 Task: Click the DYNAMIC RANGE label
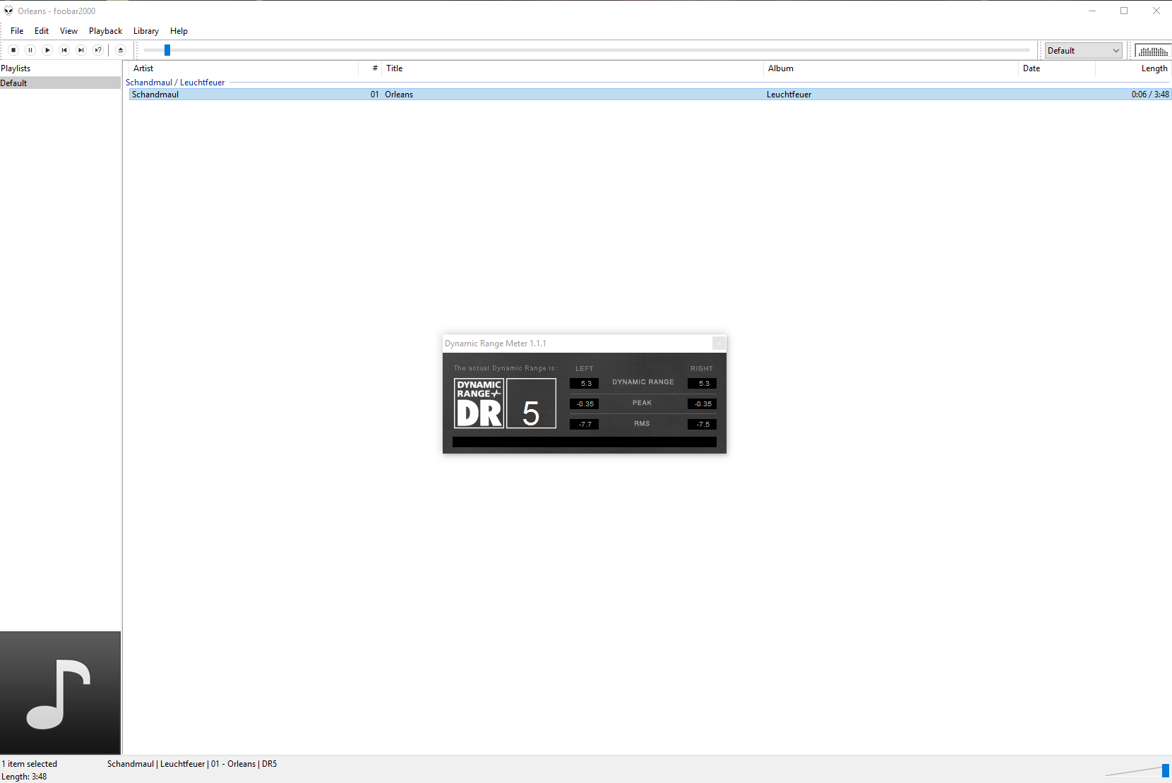643,382
